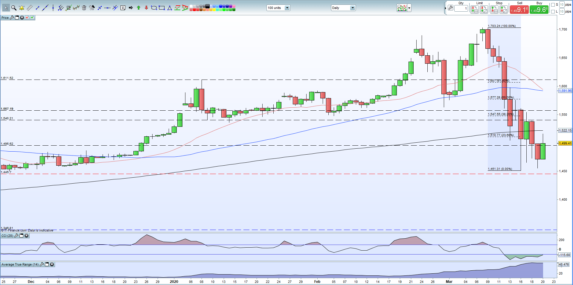Click the green Buy price button
This screenshot has width=573, height=285.
pyautogui.click(x=539, y=10)
